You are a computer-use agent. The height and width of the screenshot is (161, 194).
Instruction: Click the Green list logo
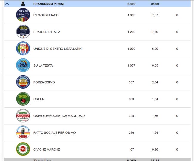(x=23, y=99)
